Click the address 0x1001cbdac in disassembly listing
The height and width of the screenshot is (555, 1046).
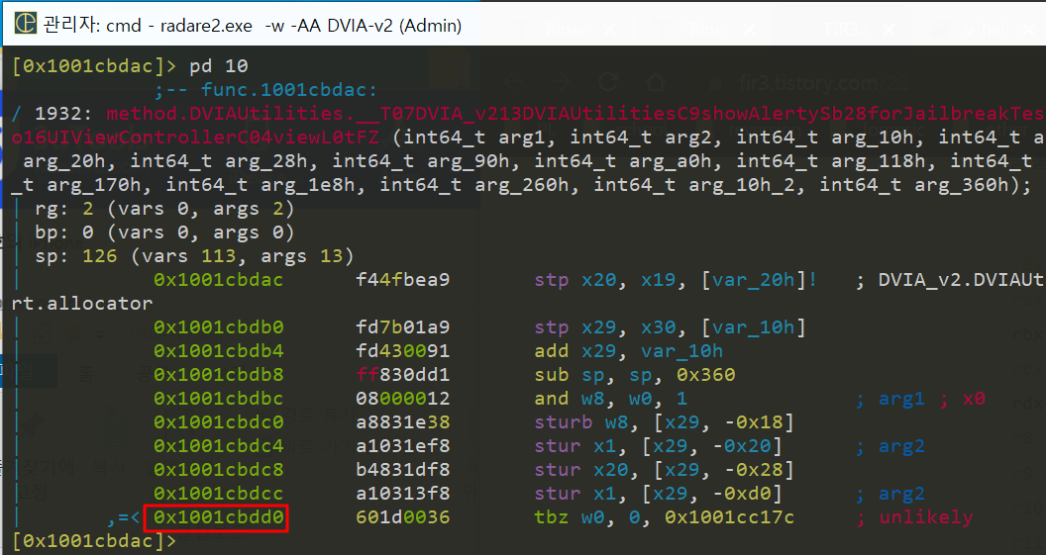[219, 280]
